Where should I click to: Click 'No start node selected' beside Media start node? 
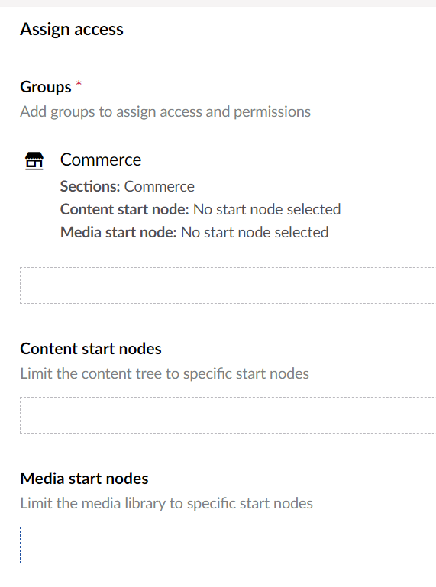(255, 232)
